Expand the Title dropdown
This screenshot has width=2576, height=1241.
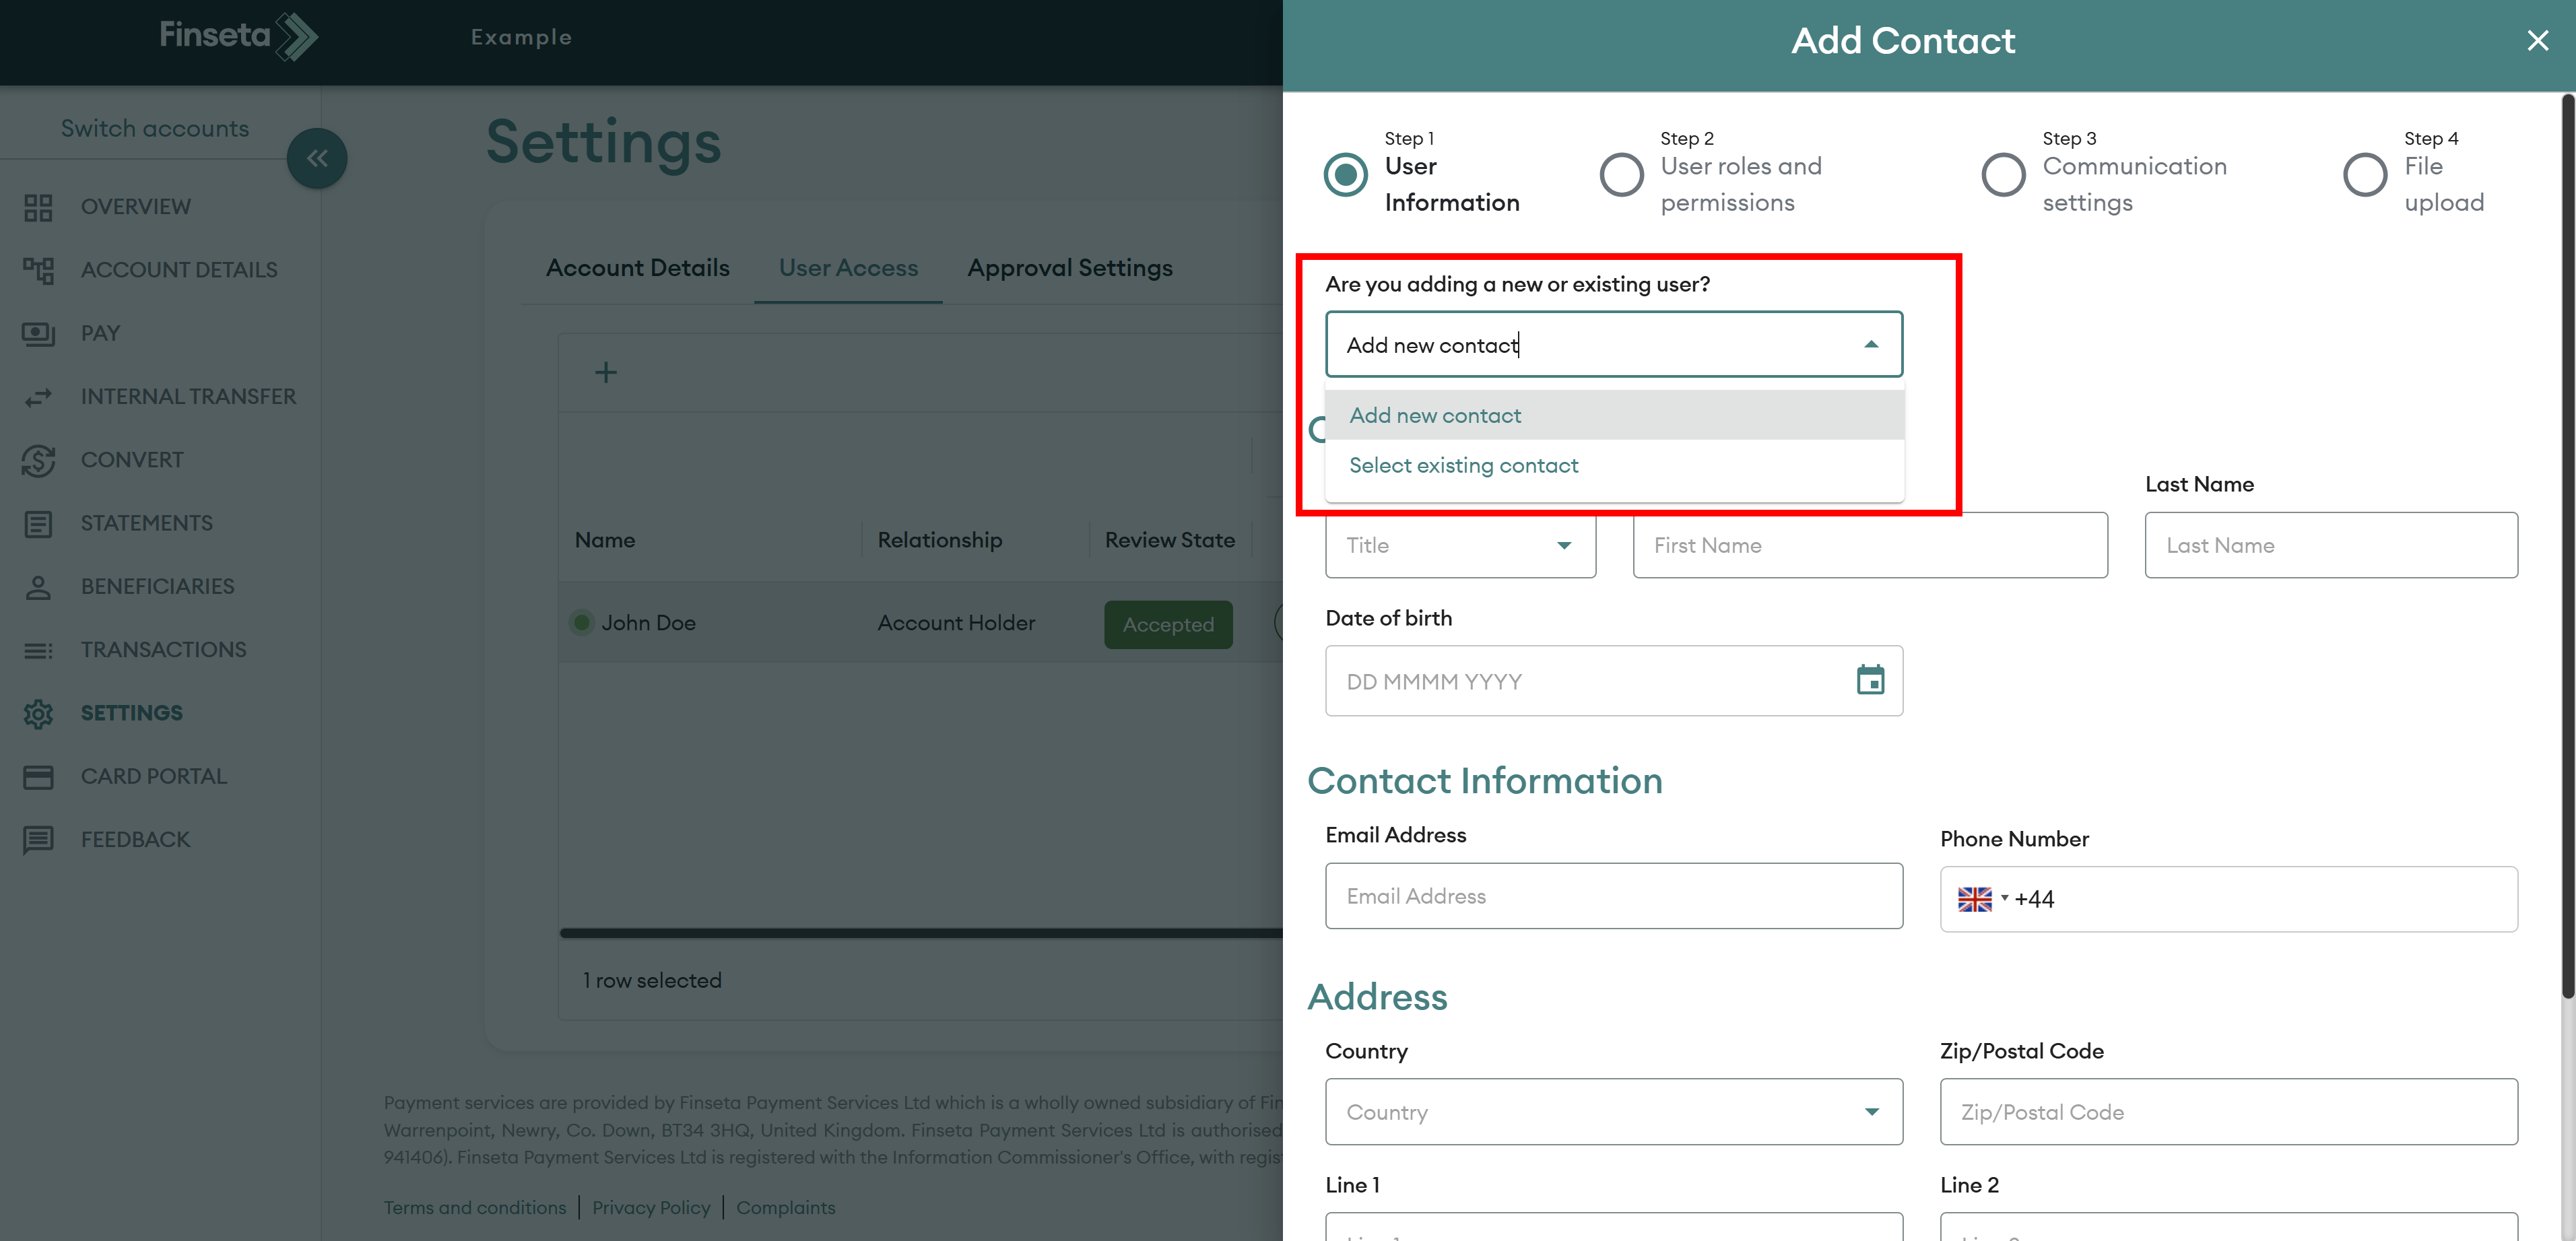1563,545
